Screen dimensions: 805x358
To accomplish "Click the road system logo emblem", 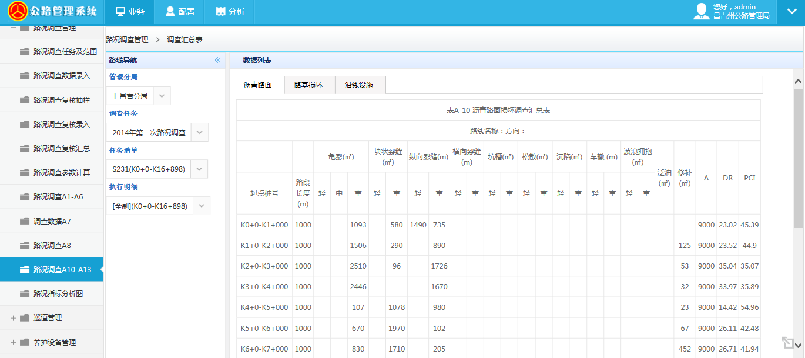I will coord(18,12).
